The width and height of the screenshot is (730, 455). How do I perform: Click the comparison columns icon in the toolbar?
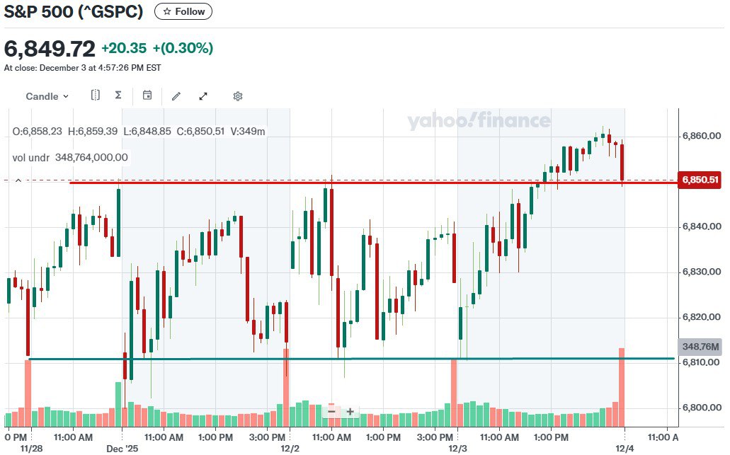click(96, 96)
